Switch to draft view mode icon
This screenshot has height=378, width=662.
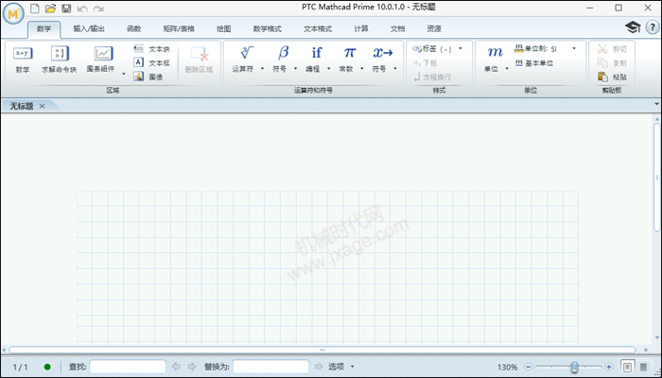(x=643, y=367)
